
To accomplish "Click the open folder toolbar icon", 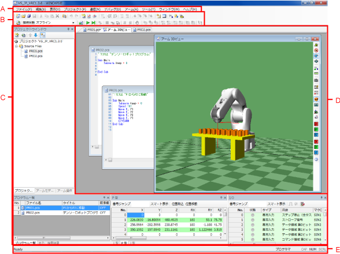I will pos(24,16).
